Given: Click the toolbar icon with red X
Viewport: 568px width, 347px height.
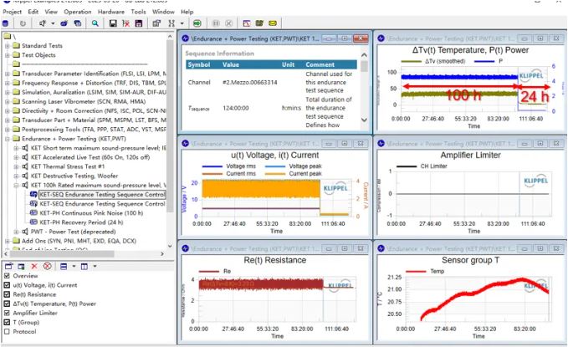Looking at the screenshot, I should pyautogui.click(x=125, y=23).
